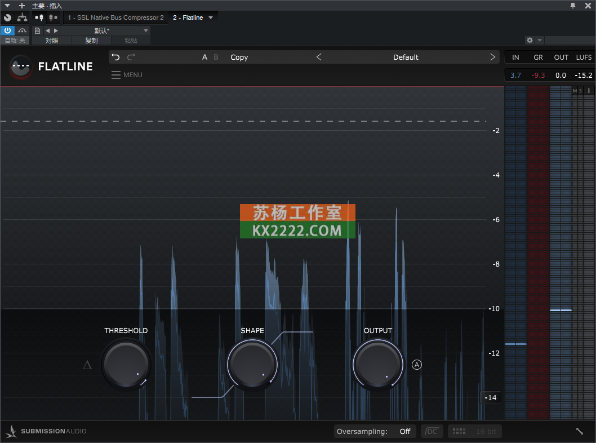Click the blue input level meter
The width and height of the screenshot is (596, 443).
516,253
